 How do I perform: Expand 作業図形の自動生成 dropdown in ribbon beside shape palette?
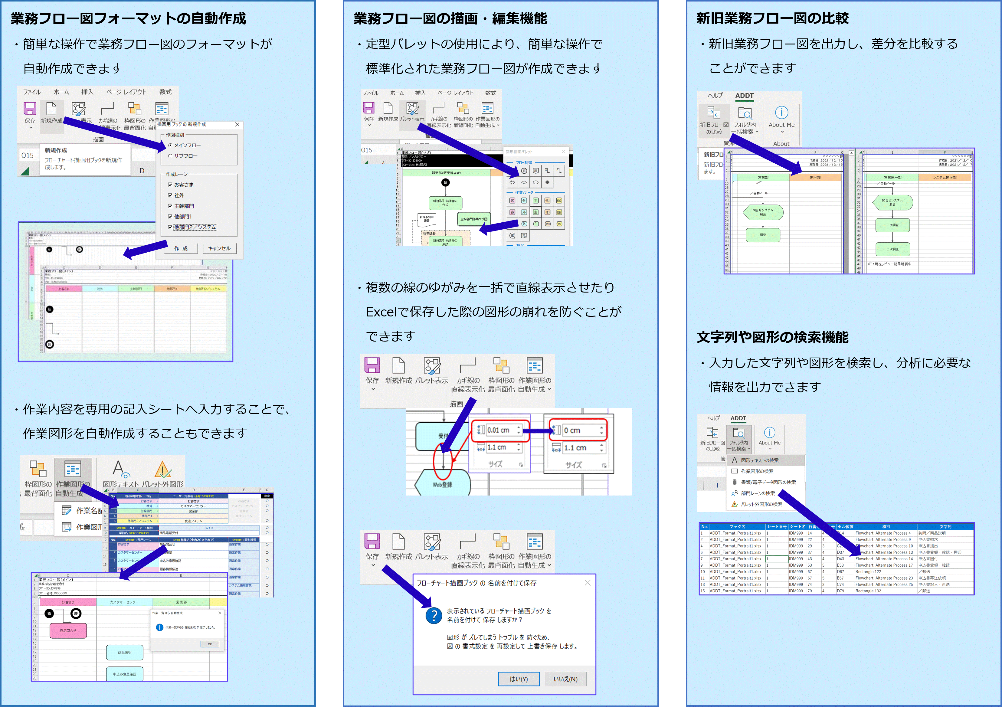[498, 125]
